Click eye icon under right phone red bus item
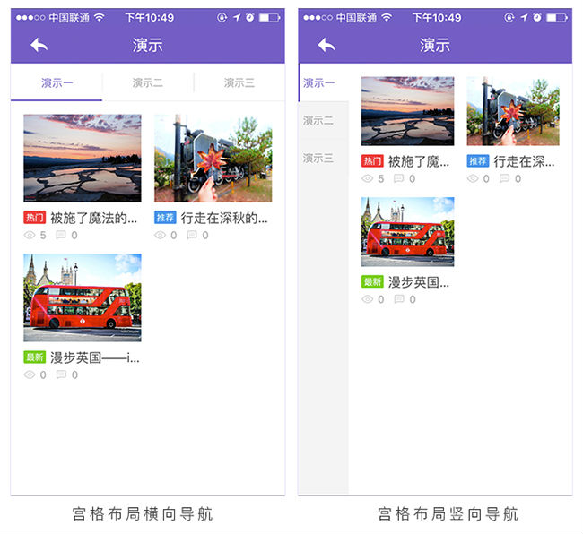Image resolution: width=583 pixels, height=534 pixels. point(367,299)
